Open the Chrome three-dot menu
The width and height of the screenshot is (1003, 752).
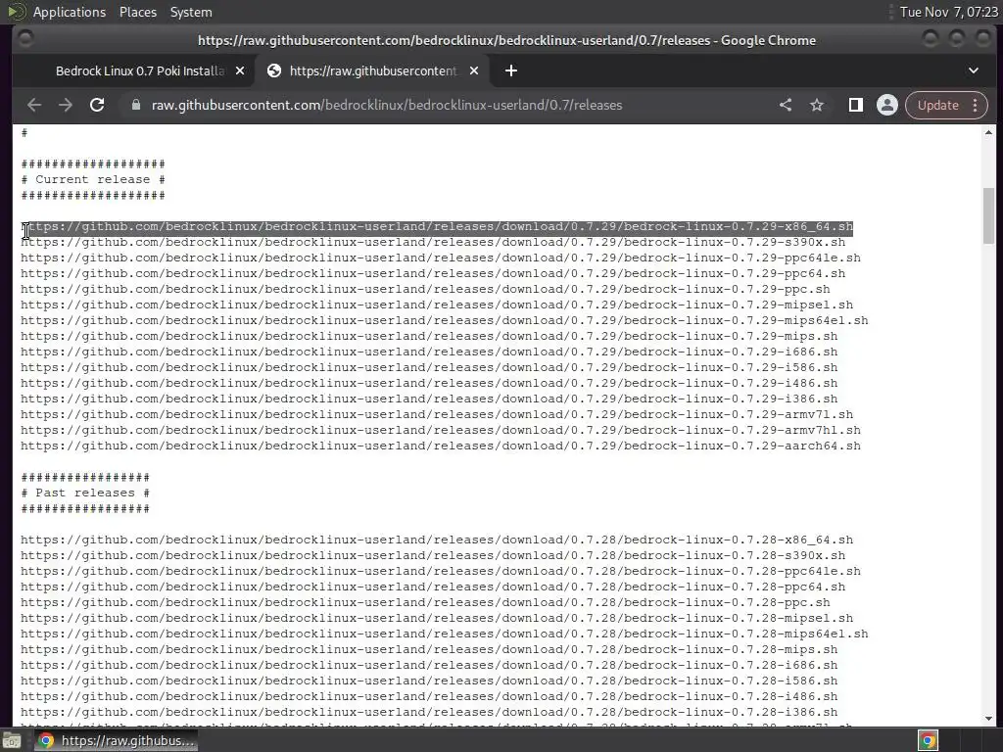pyautogui.click(x=975, y=105)
